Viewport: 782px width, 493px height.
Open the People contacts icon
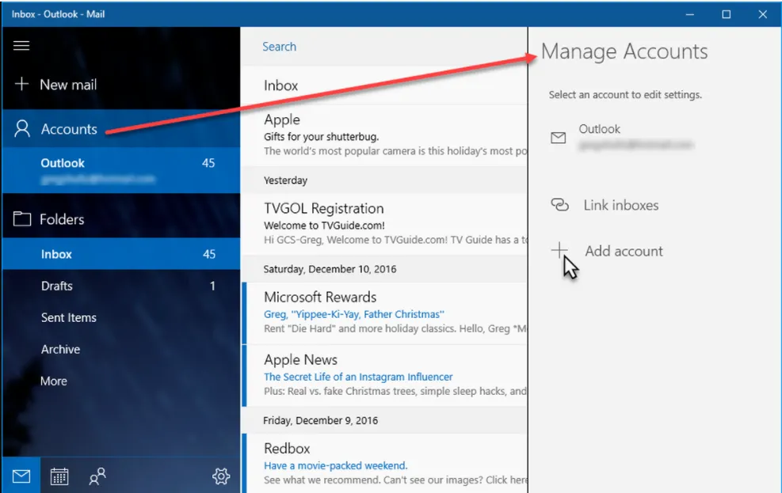97,476
